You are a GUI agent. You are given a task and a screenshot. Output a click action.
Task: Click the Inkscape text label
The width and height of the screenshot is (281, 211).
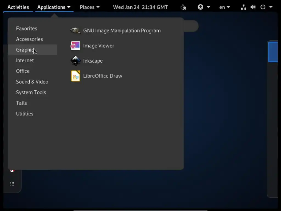(x=93, y=61)
